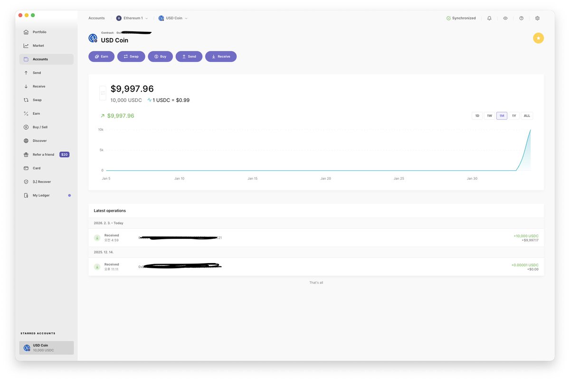The image size is (570, 381).
Task: Click the Refer a friend gift icon
Action: click(x=26, y=155)
